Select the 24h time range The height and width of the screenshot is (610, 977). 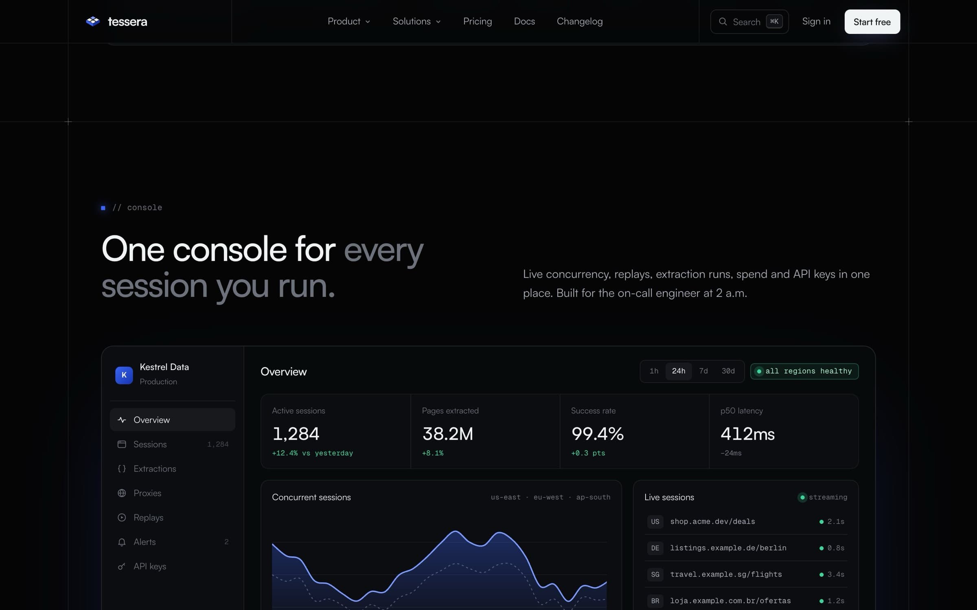pos(679,371)
